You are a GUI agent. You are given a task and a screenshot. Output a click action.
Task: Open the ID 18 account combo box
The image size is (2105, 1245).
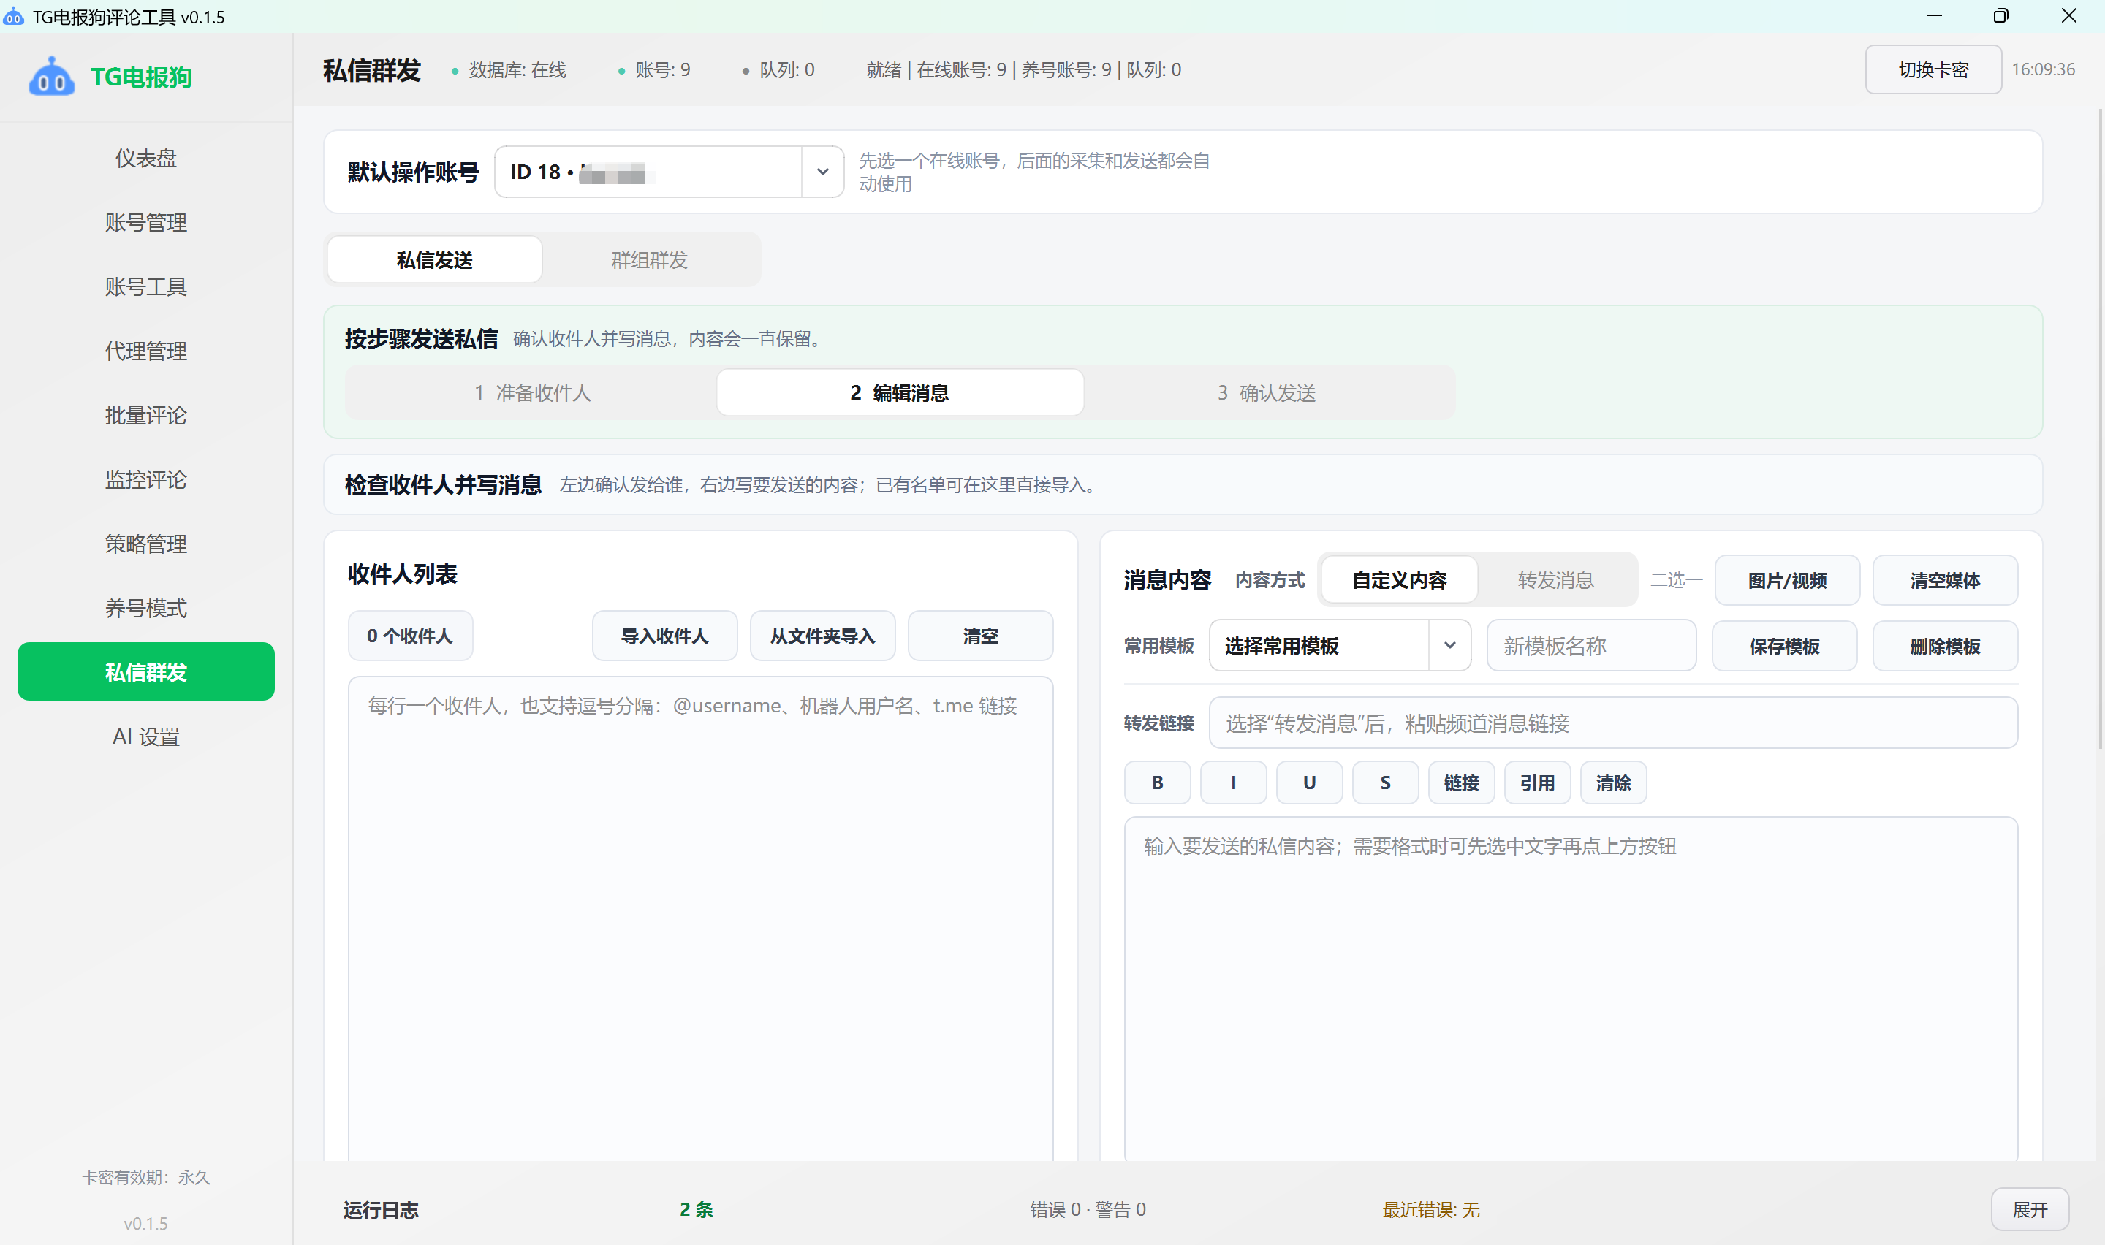669,172
